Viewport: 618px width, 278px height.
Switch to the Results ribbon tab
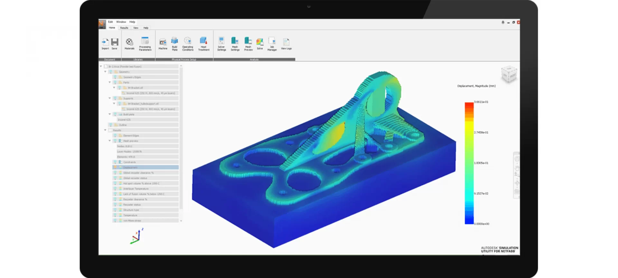click(124, 28)
